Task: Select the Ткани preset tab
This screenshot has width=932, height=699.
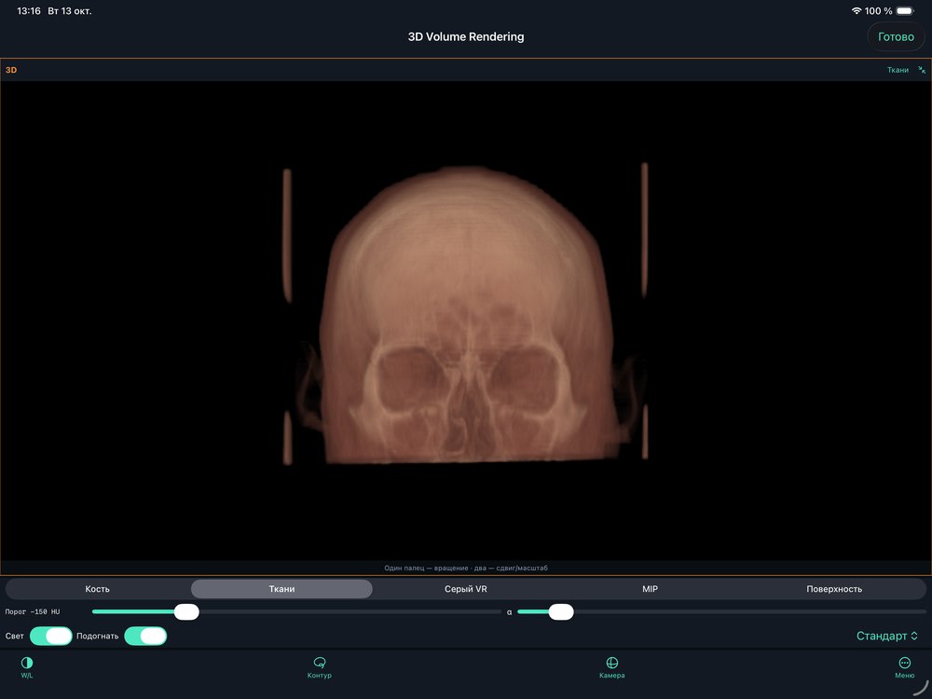Action: tap(281, 588)
